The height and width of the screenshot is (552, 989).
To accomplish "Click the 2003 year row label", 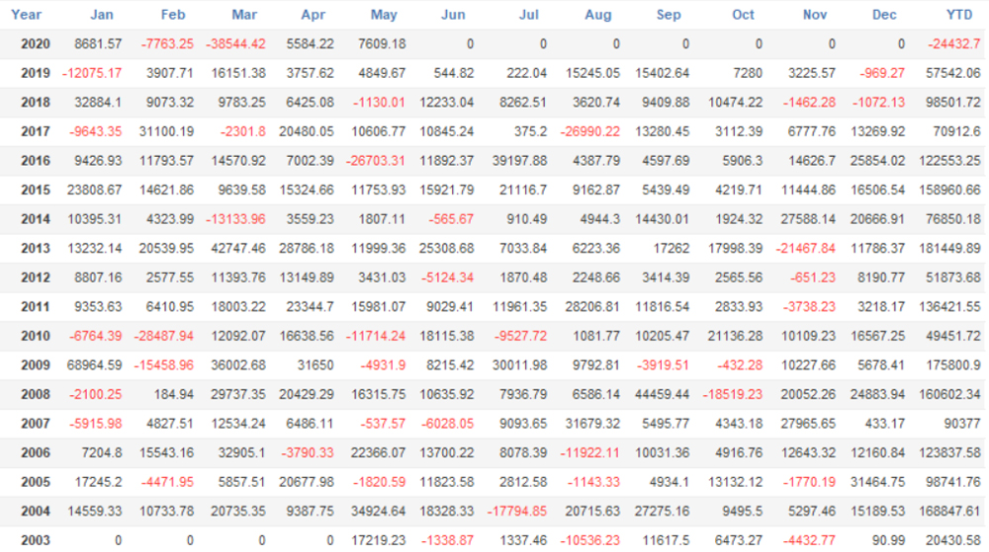I will point(33,540).
